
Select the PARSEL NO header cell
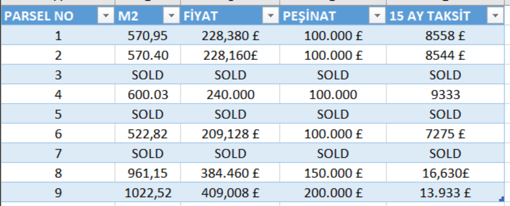point(57,16)
